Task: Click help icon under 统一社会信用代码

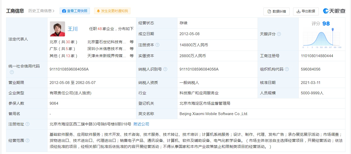Action: 12,72
